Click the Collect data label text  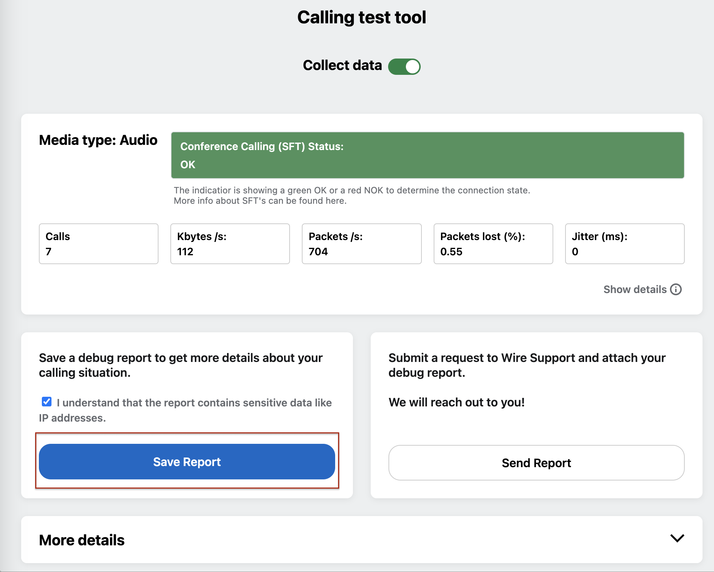(x=342, y=65)
